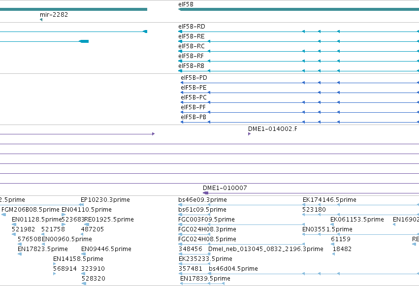419x286 pixels.
Task: Select EST EK061153.5prime
Action: click(x=357, y=220)
